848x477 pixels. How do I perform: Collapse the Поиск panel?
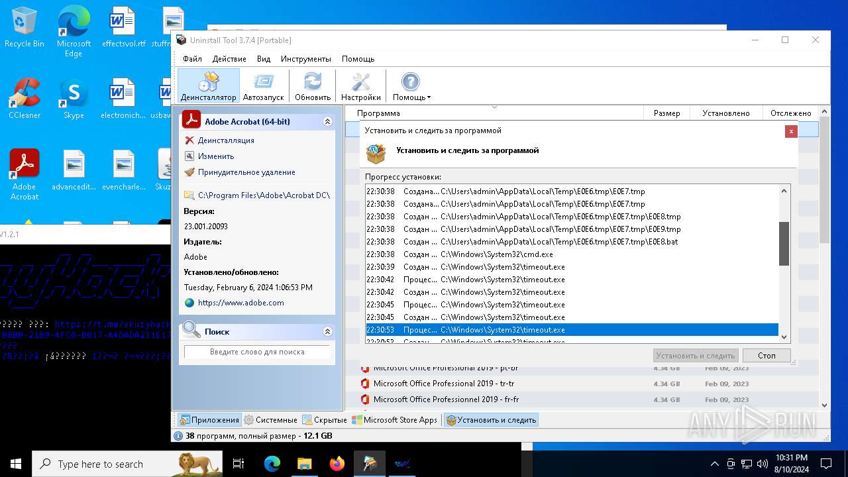pyautogui.click(x=327, y=331)
